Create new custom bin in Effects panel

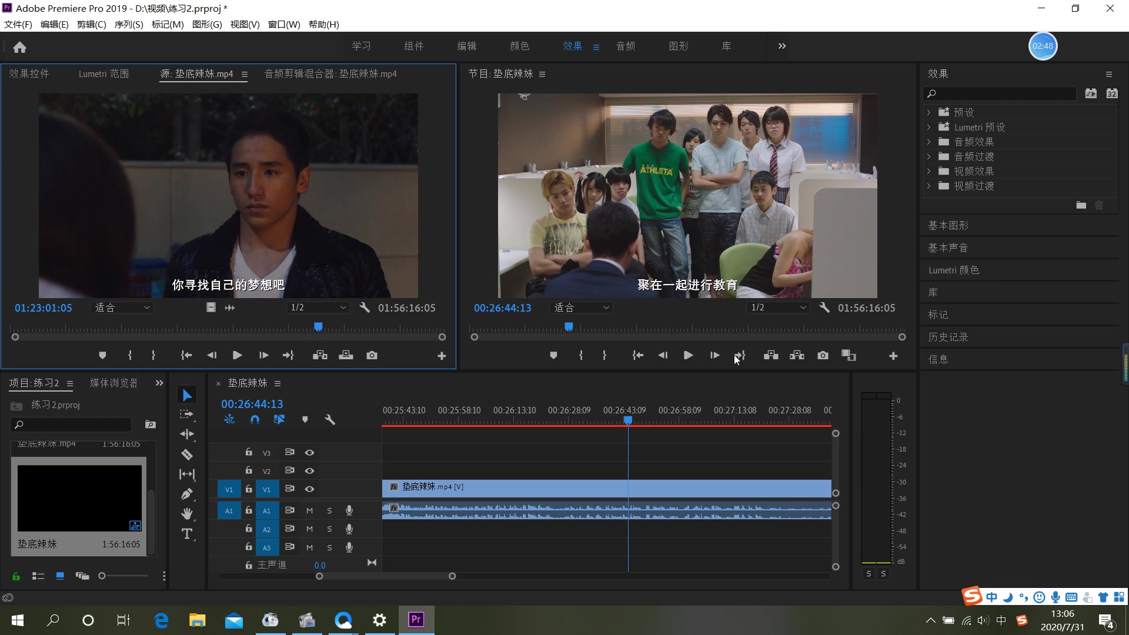point(1081,205)
